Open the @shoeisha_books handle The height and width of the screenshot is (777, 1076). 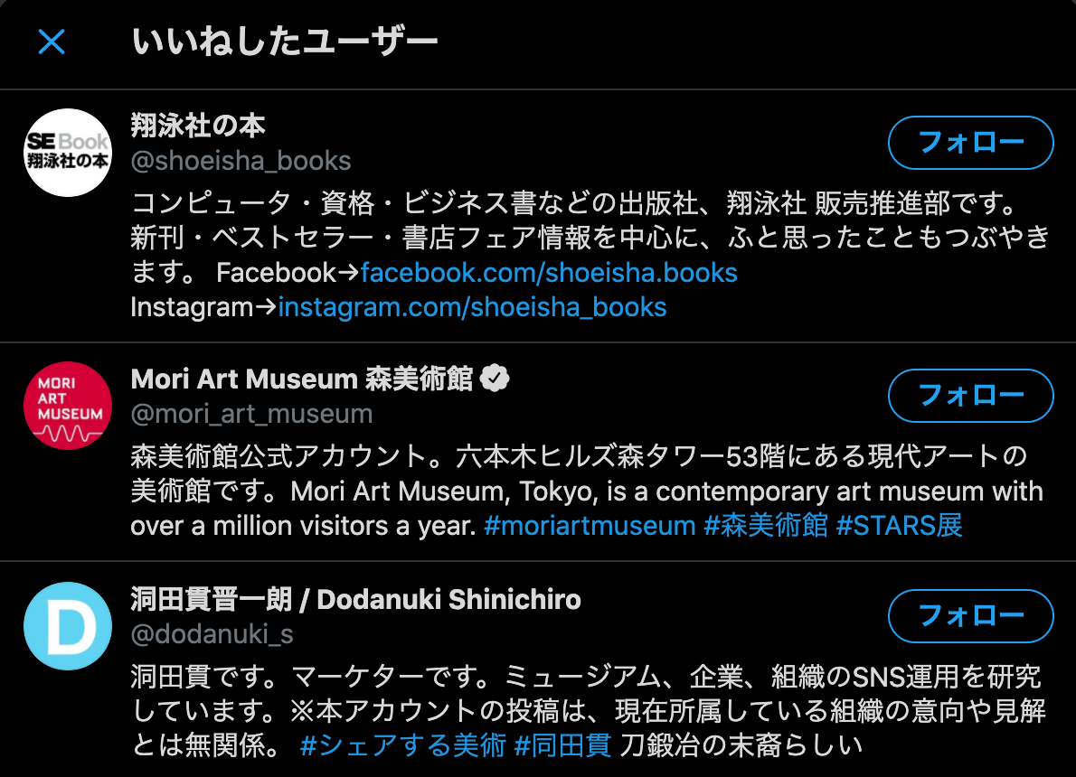point(241,161)
